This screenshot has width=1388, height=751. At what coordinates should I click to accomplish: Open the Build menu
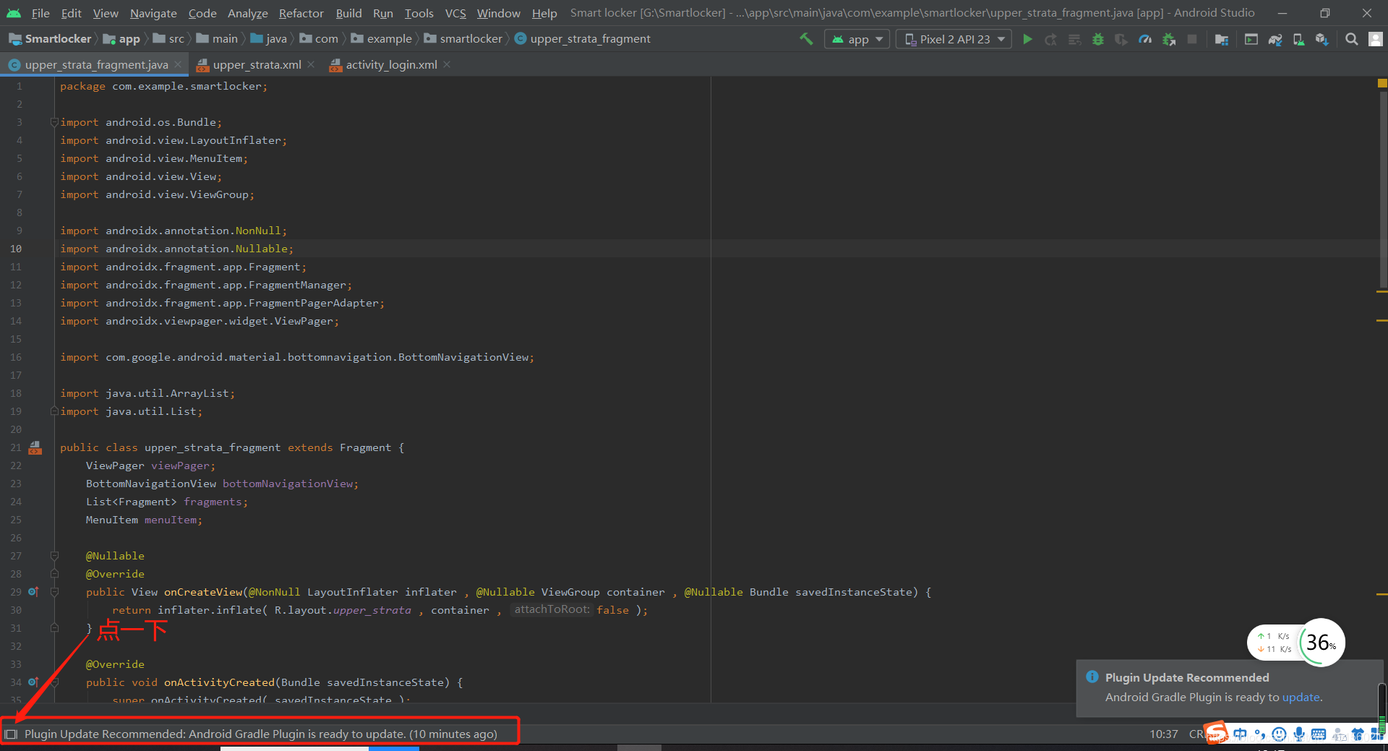(348, 13)
